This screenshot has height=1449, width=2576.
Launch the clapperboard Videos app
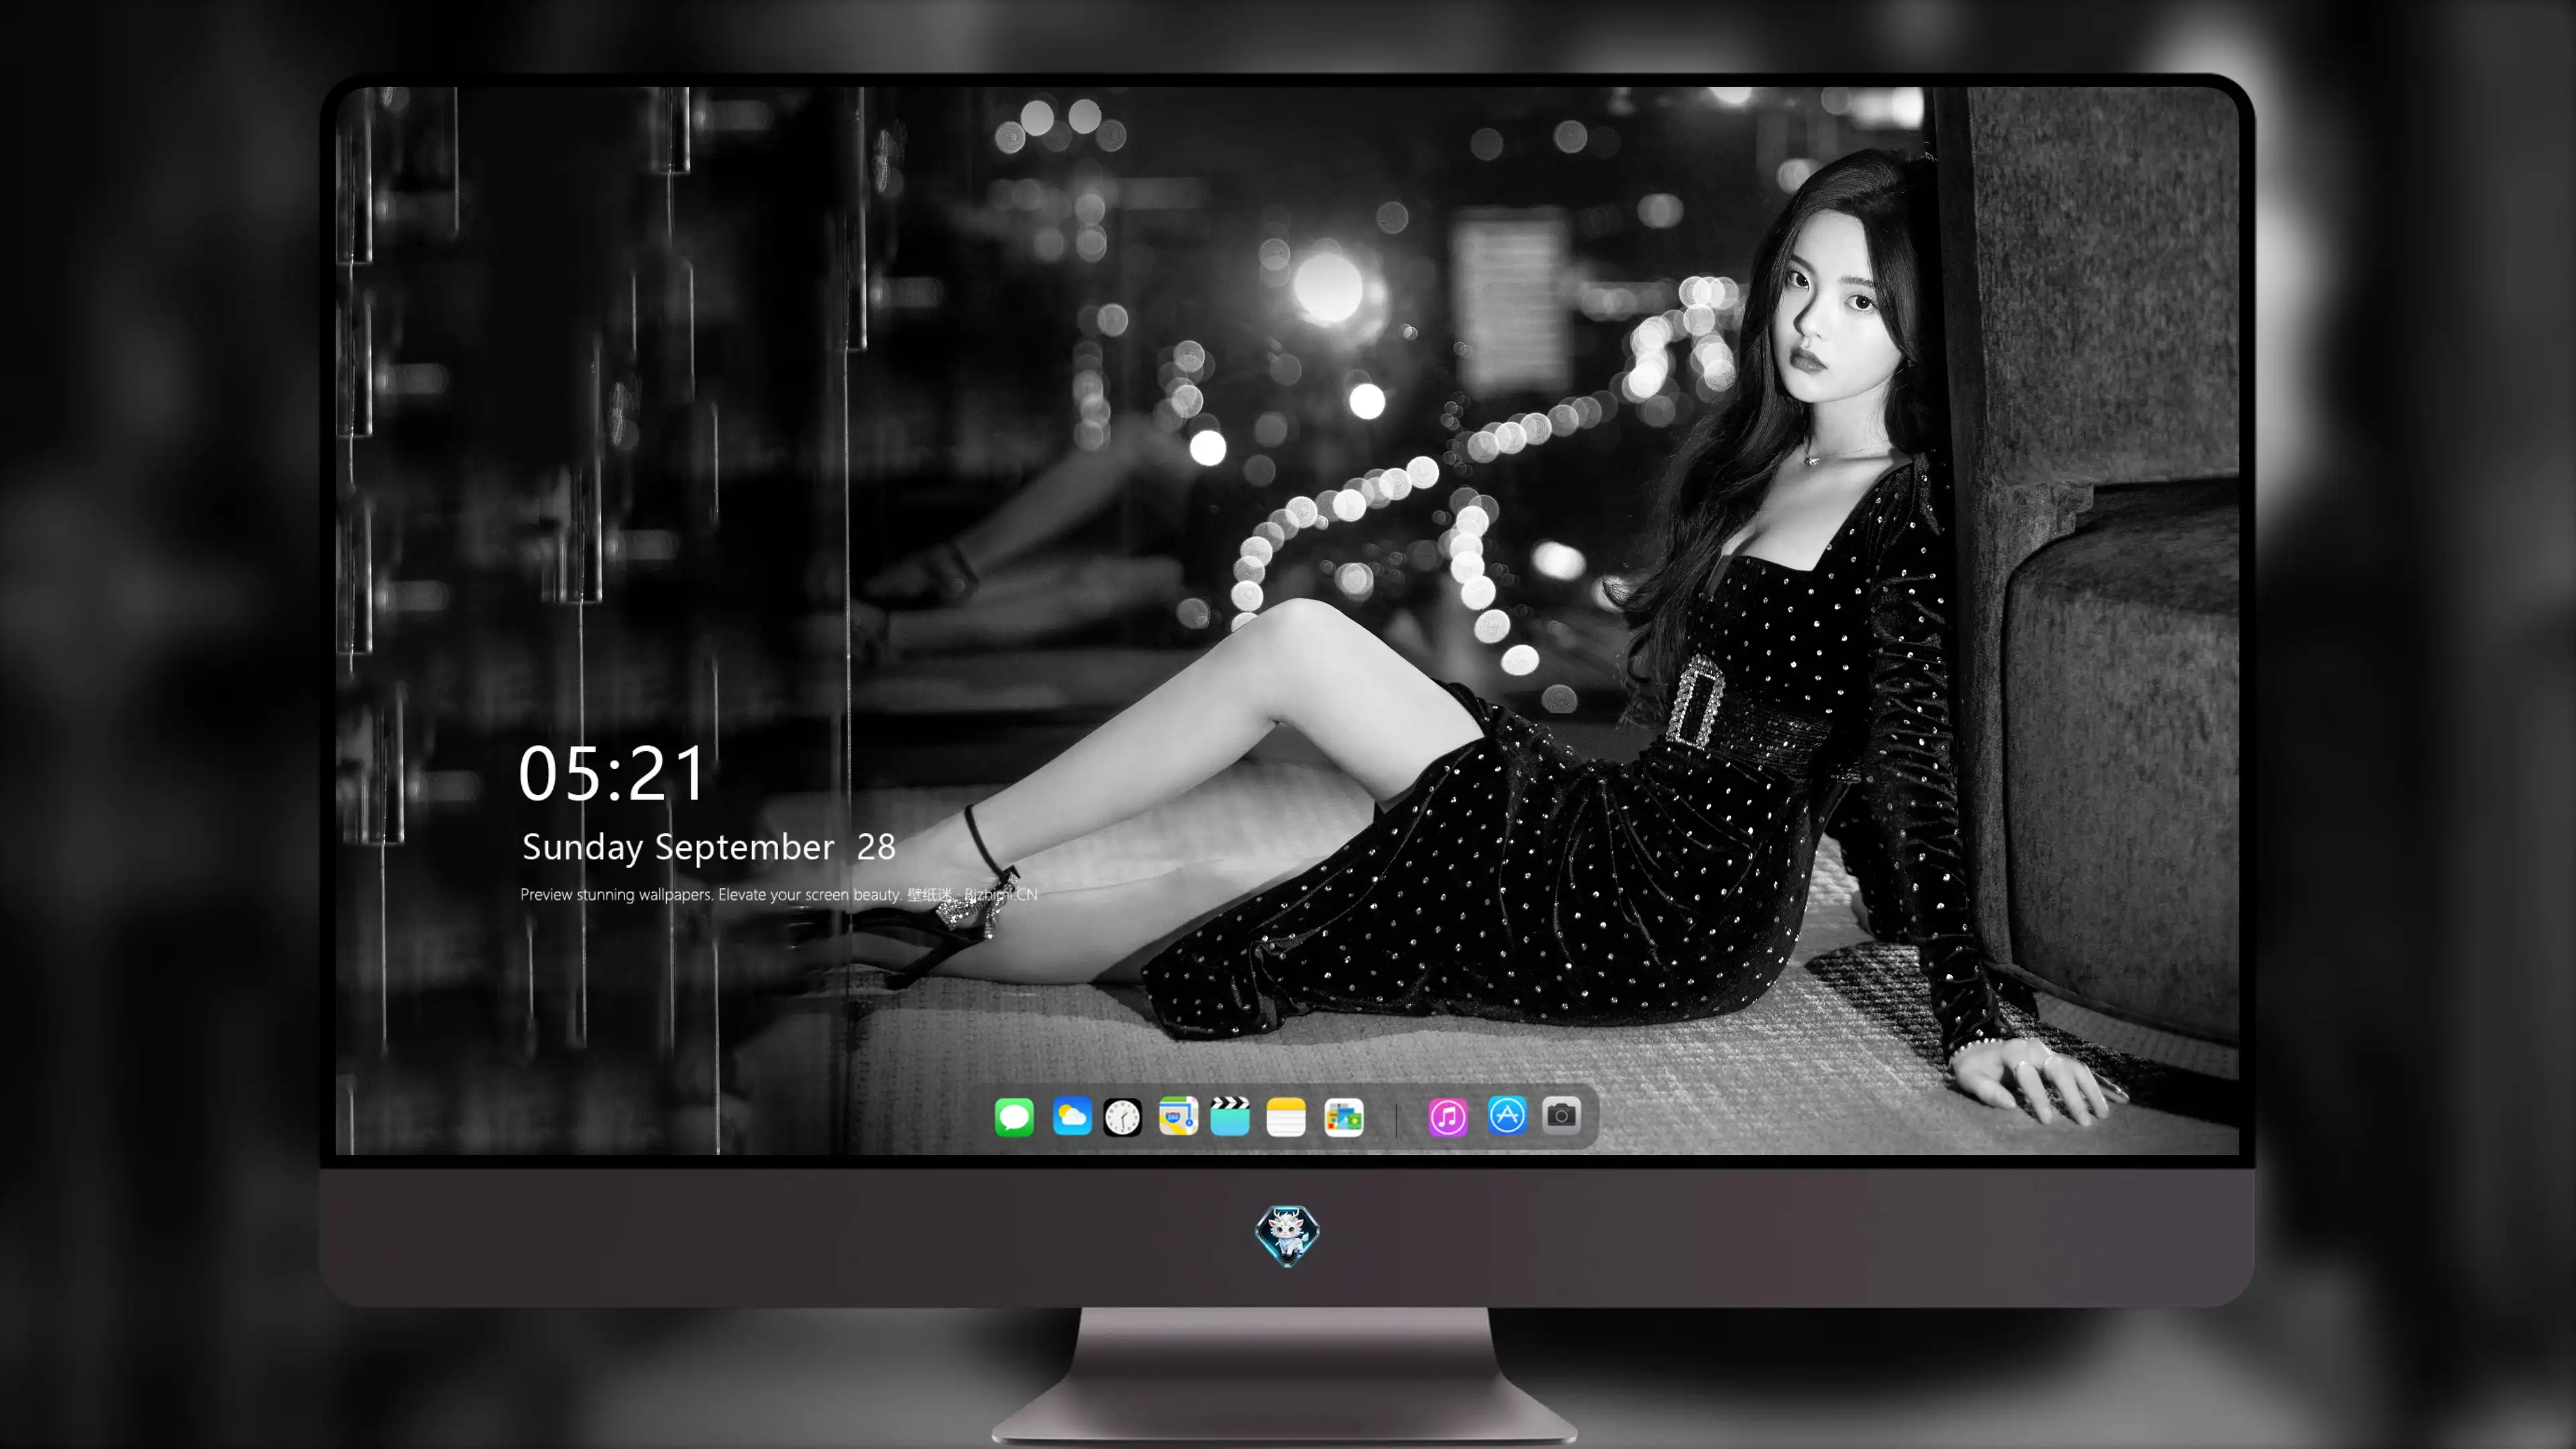coord(1230,1117)
